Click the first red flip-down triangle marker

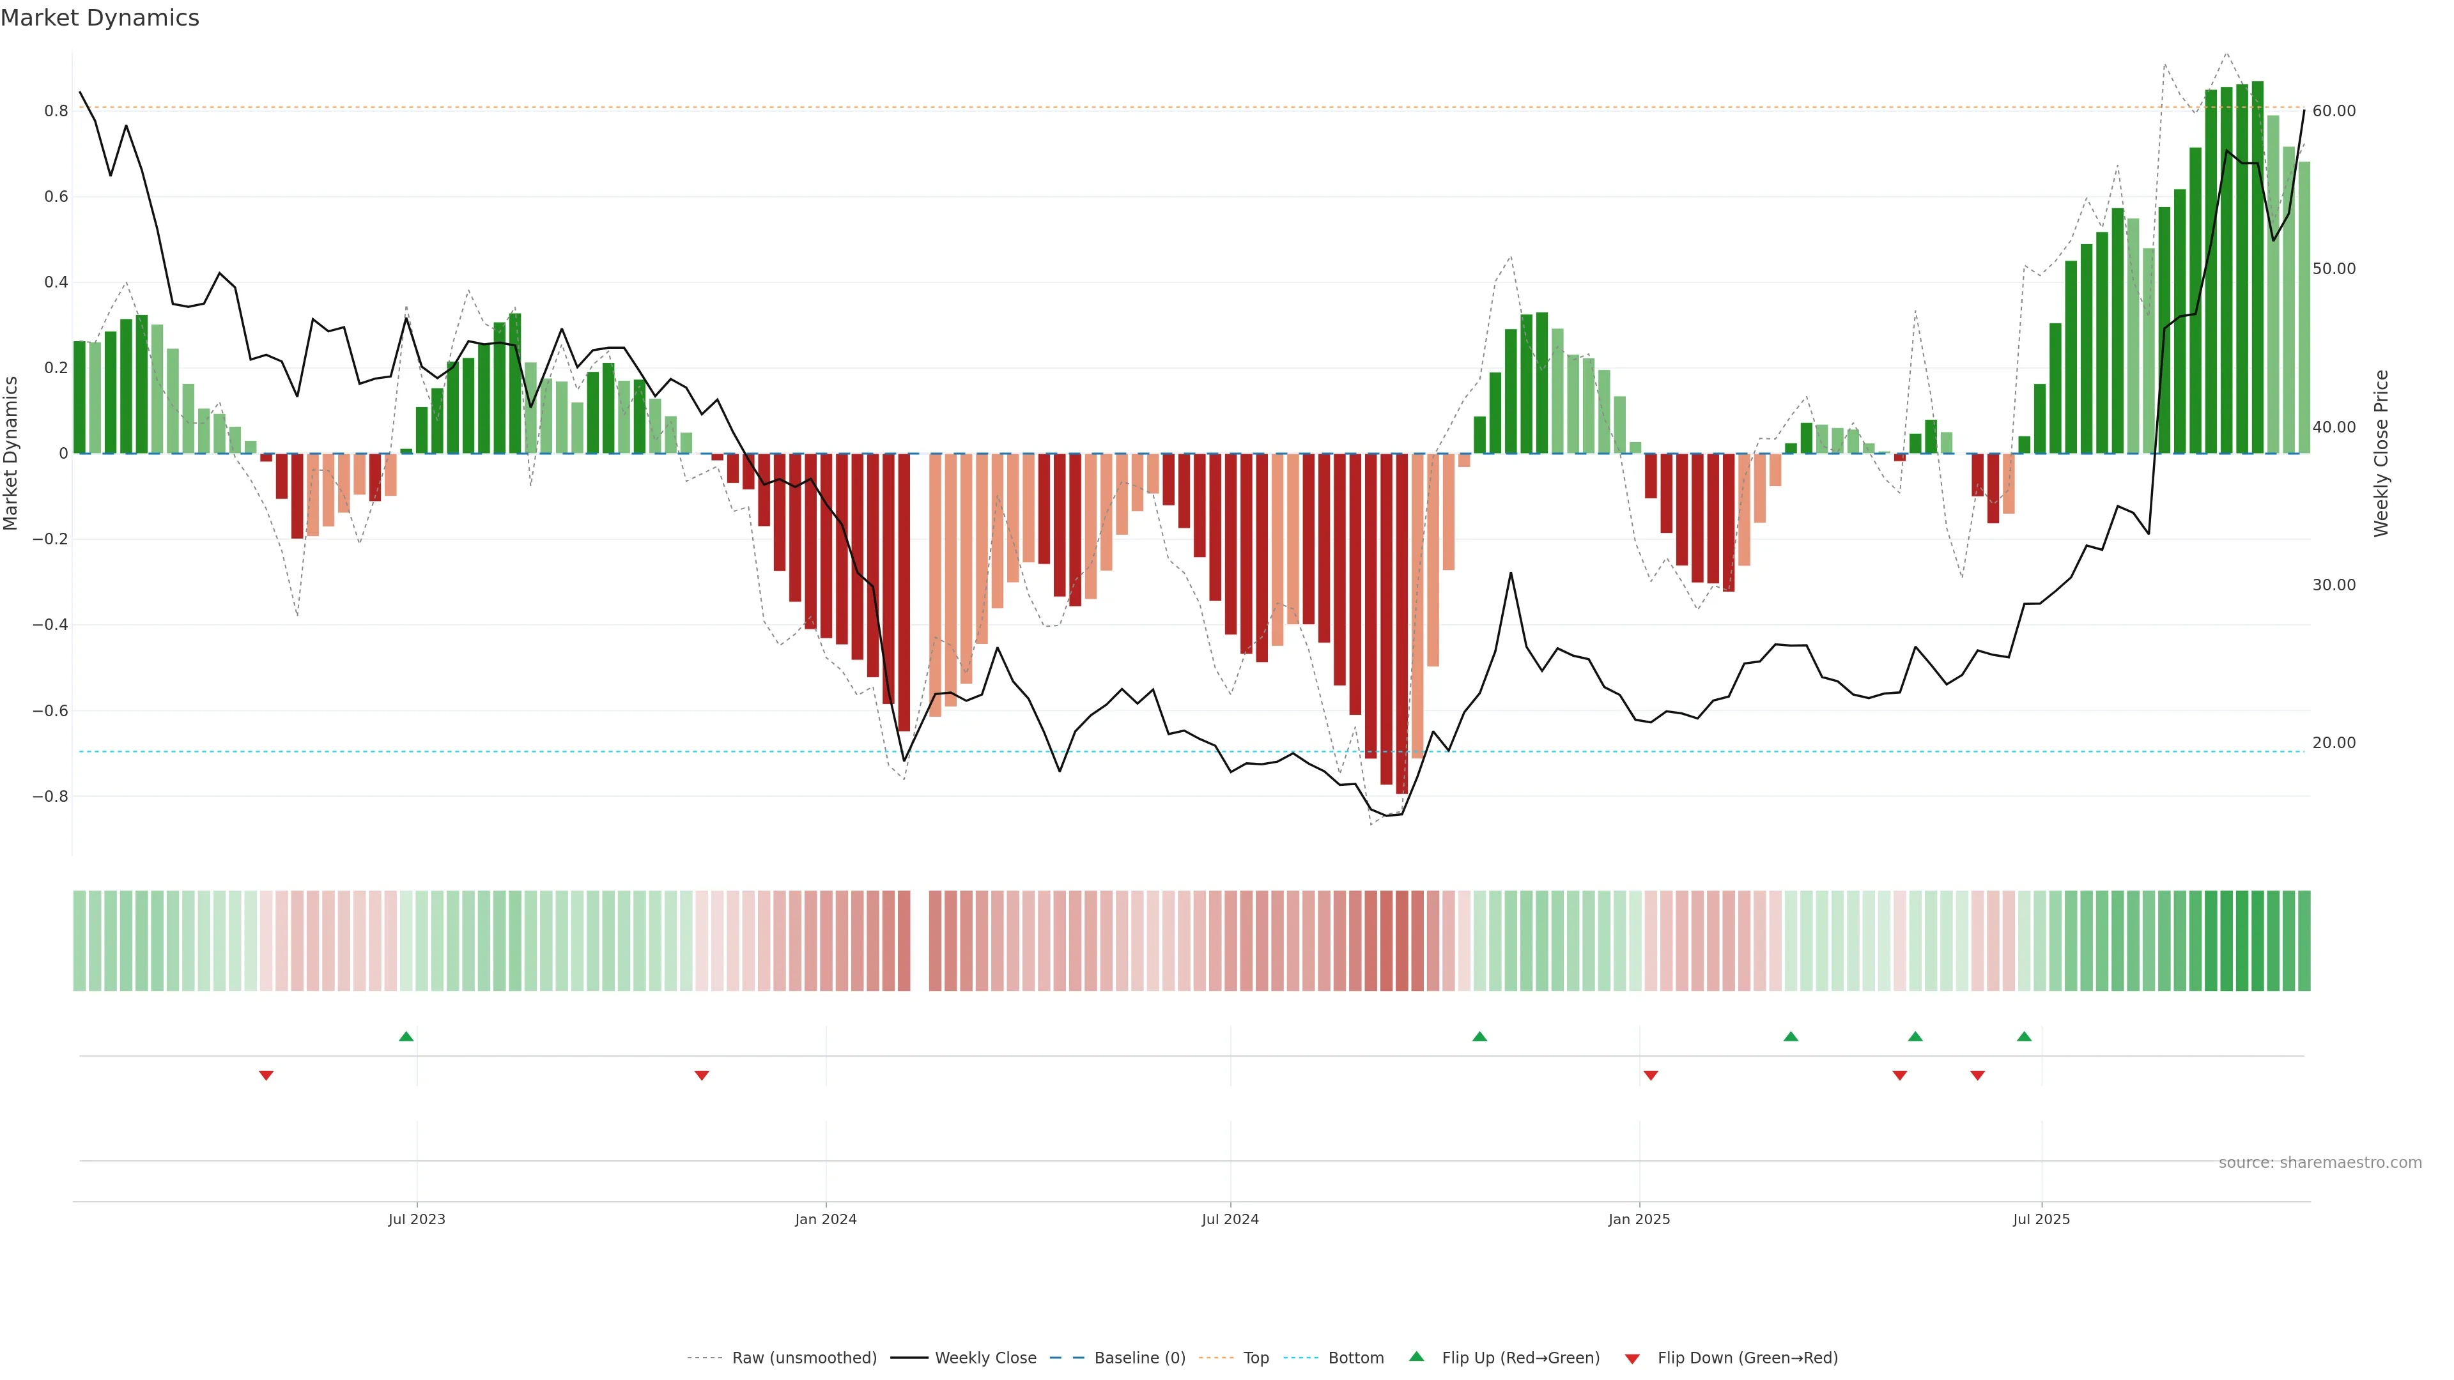pyautogui.click(x=266, y=1075)
